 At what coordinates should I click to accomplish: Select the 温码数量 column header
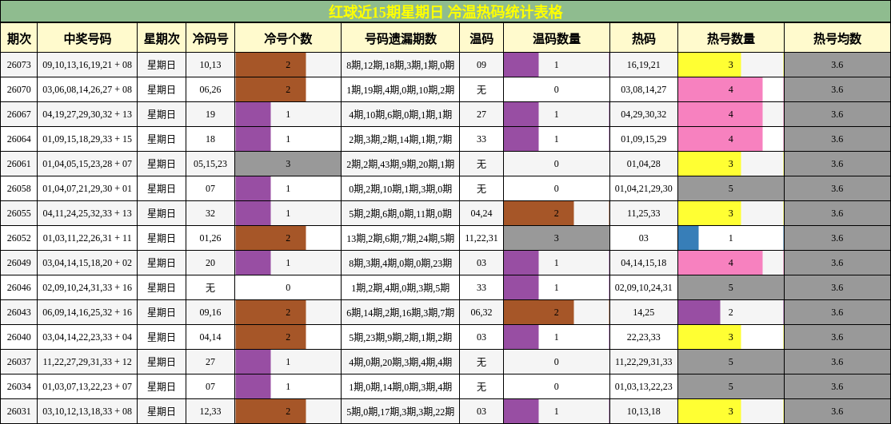click(x=557, y=38)
